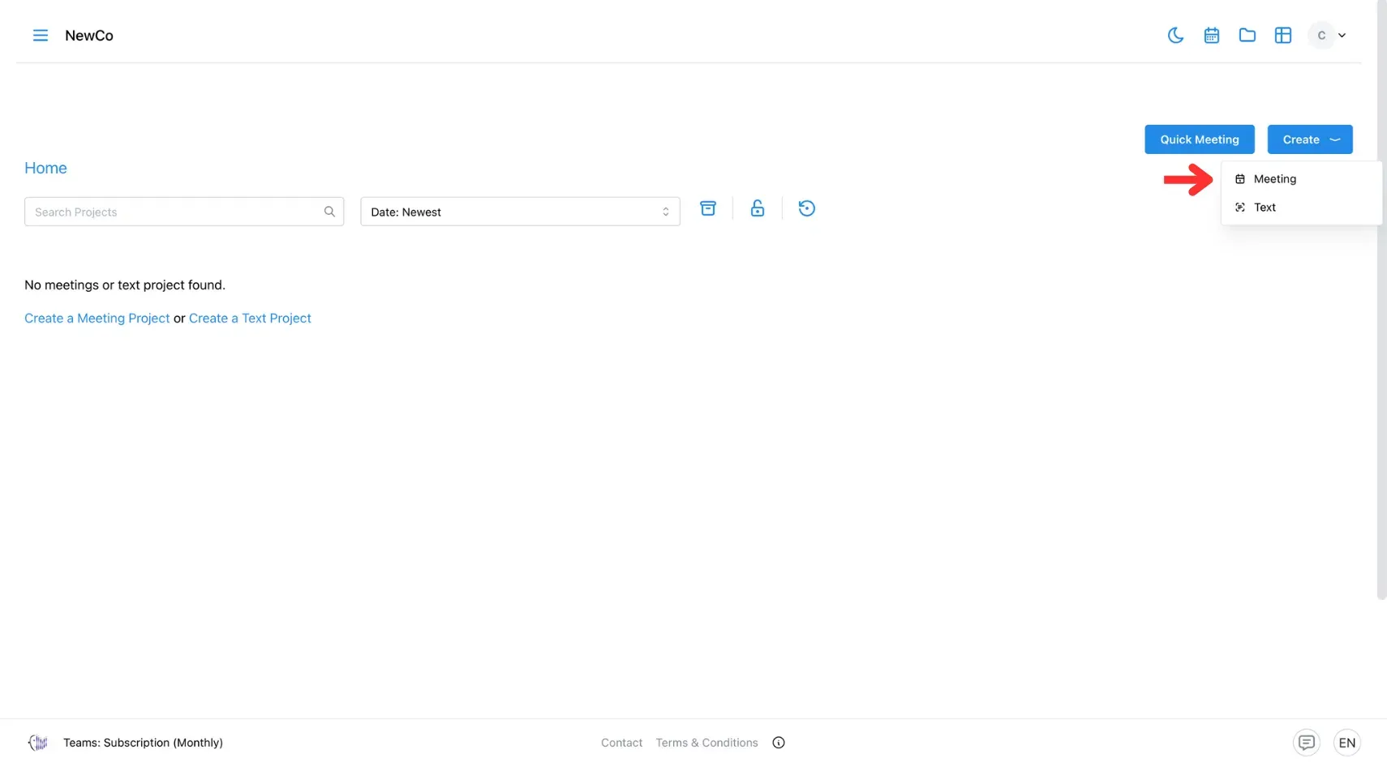The width and height of the screenshot is (1387, 766).
Task: Open the Date: Newest sort dropdown
Action: (x=520, y=212)
